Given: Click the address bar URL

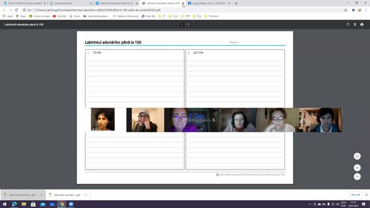Looking at the screenshot, I should [97, 10].
